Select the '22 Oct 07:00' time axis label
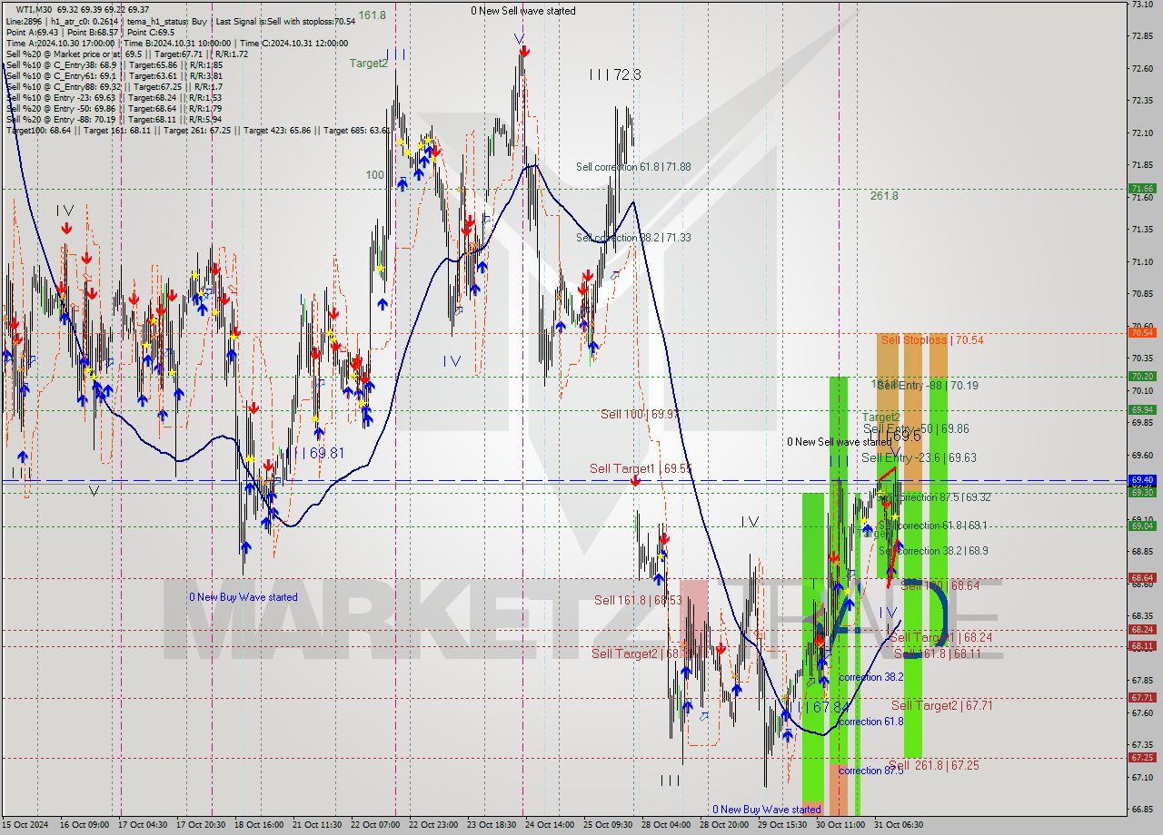This screenshot has height=835, width=1163. pos(374,825)
